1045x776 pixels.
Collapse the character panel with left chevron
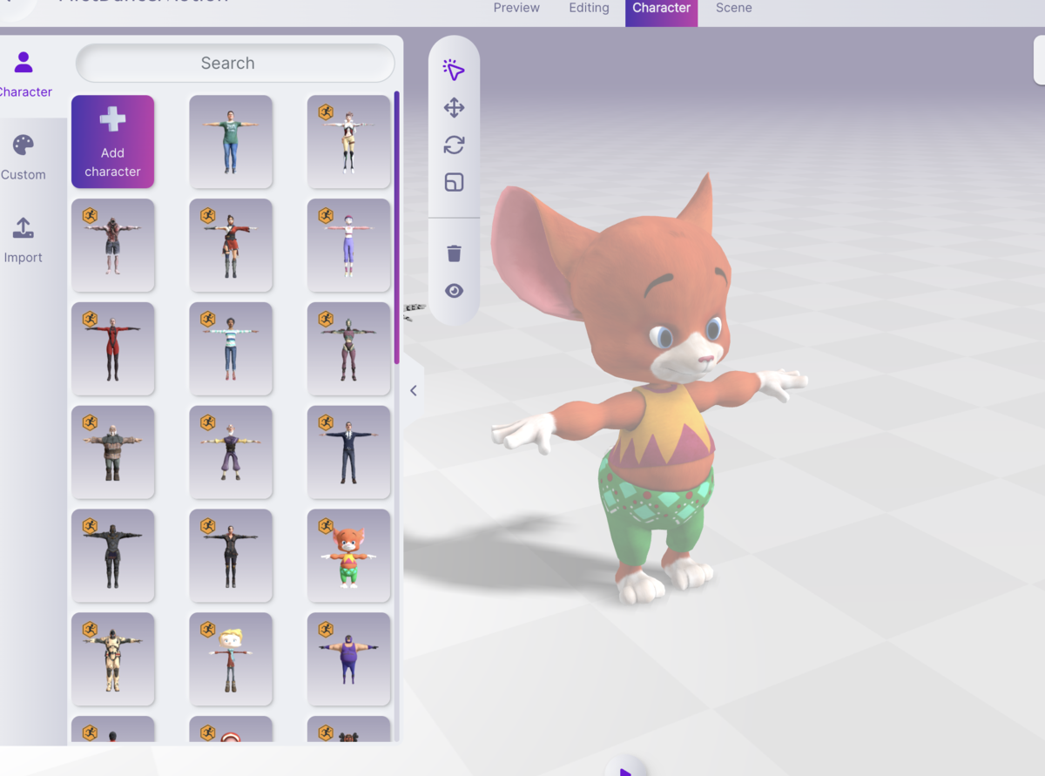pyautogui.click(x=414, y=391)
